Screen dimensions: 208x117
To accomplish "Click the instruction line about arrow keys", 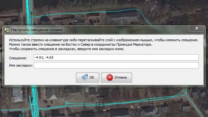I will (104, 40).
